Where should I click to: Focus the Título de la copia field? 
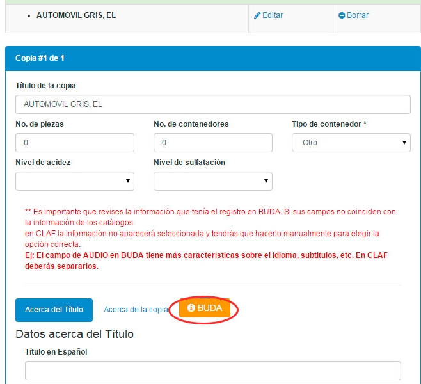(212, 104)
